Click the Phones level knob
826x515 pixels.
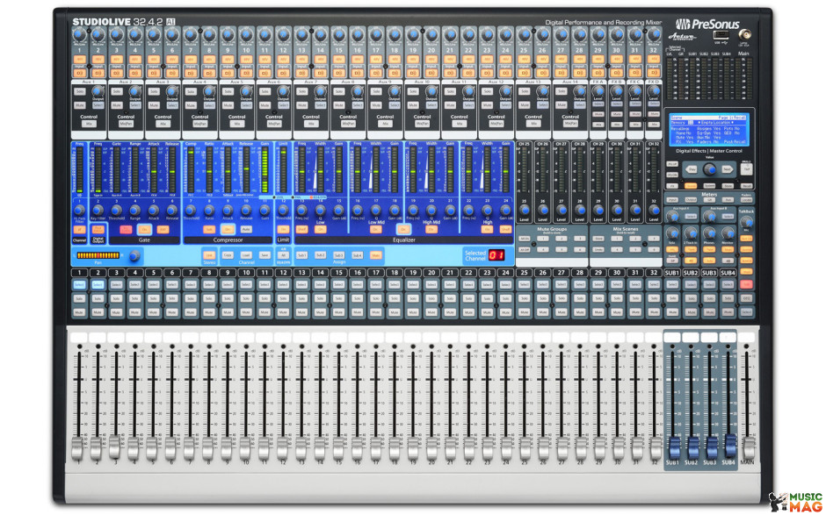click(x=709, y=233)
